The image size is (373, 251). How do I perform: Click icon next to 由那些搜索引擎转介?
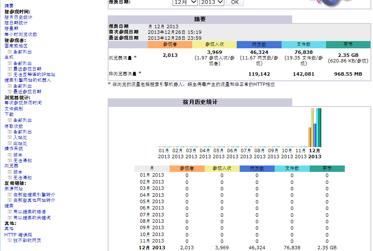pos(9,195)
